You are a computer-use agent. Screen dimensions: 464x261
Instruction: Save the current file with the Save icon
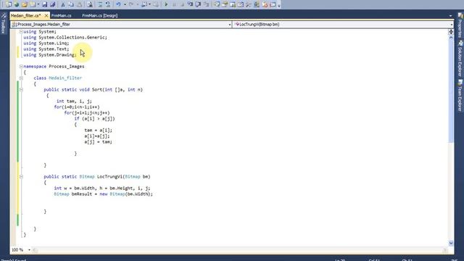point(44,4)
